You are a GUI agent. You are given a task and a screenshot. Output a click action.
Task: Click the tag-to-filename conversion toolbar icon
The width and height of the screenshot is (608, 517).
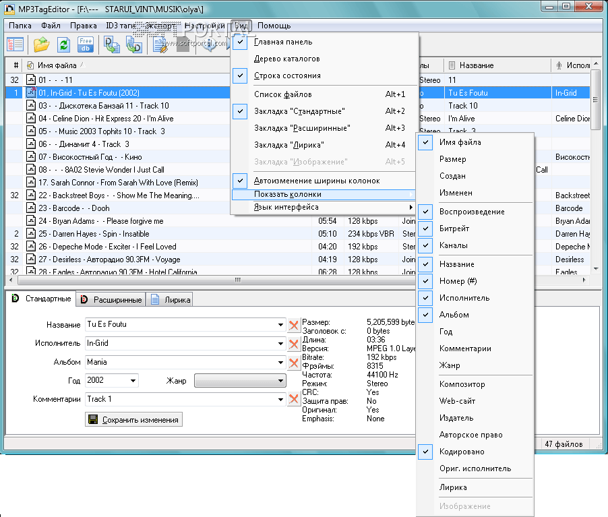tap(112, 44)
